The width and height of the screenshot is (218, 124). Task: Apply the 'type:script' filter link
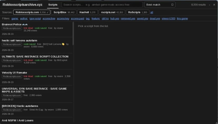(35, 18)
